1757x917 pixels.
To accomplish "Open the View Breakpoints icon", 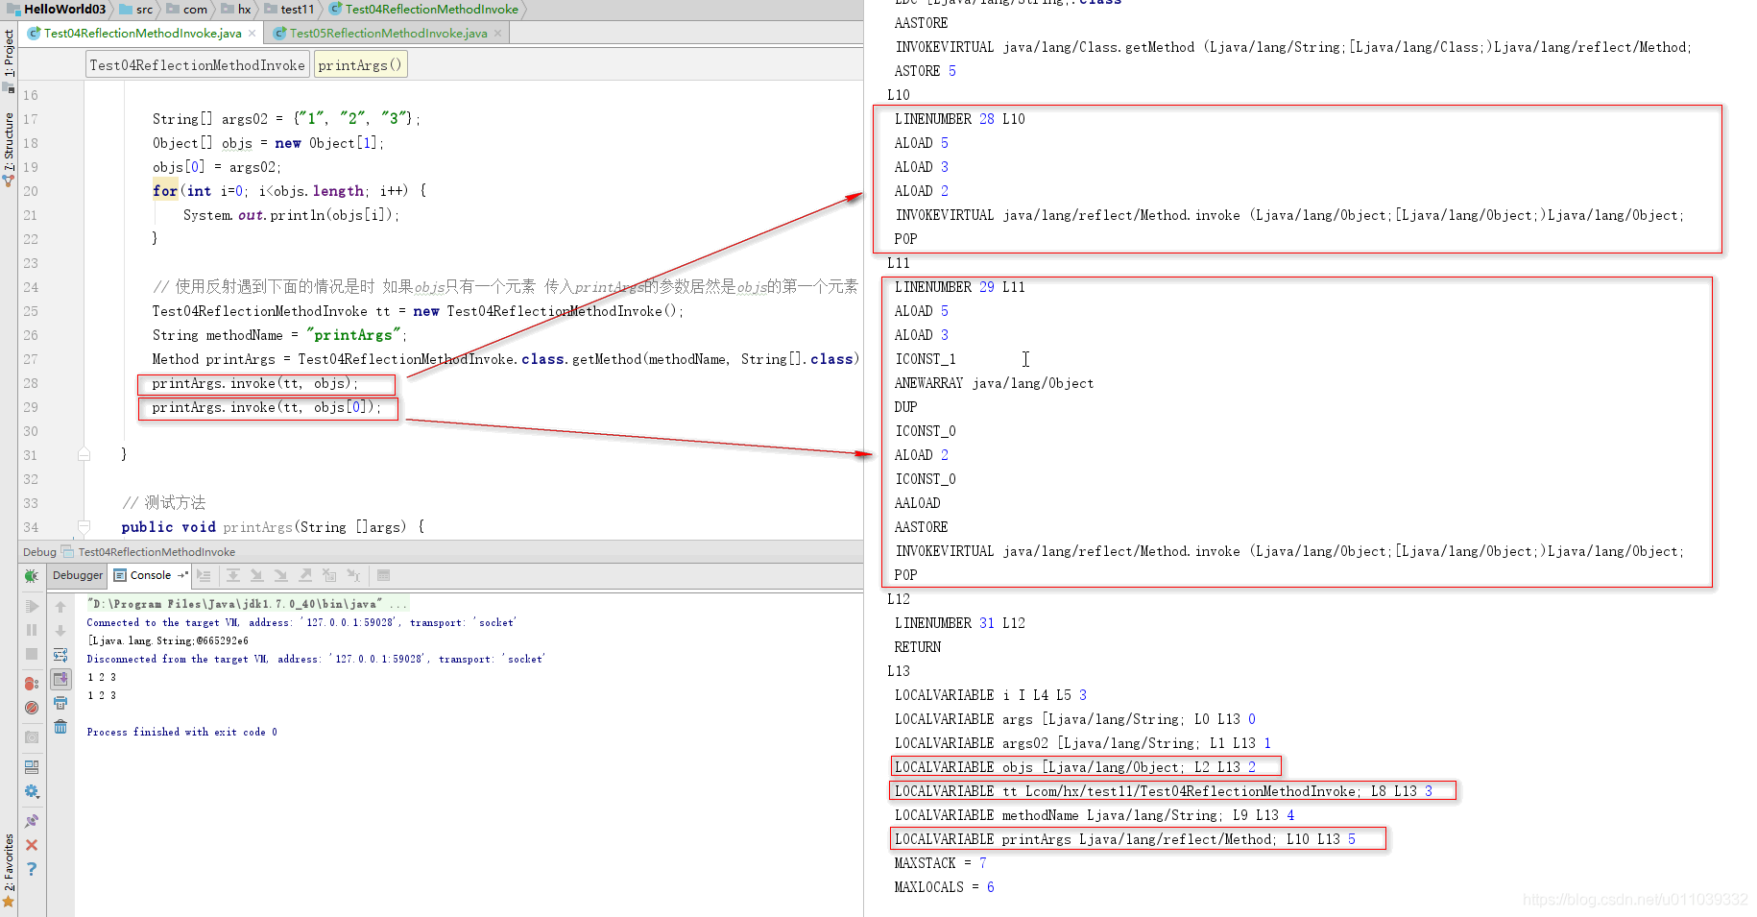I will pyautogui.click(x=32, y=684).
